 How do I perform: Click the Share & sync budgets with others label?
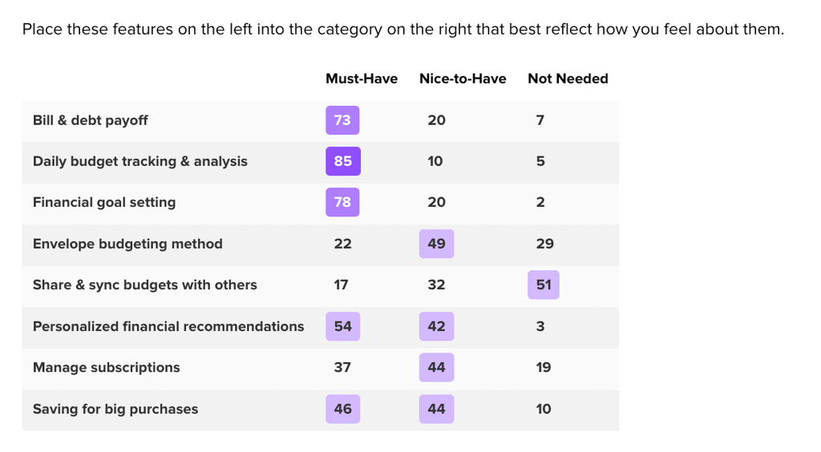point(145,285)
